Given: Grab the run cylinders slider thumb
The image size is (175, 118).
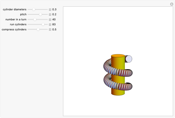Looking at the screenshot, I should pos(43,24).
